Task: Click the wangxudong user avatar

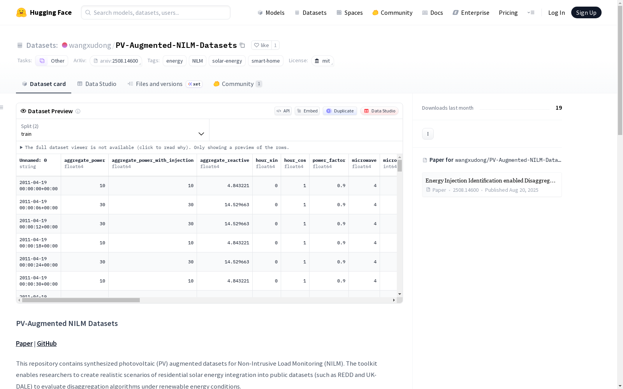Action: click(x=65, y=45)
